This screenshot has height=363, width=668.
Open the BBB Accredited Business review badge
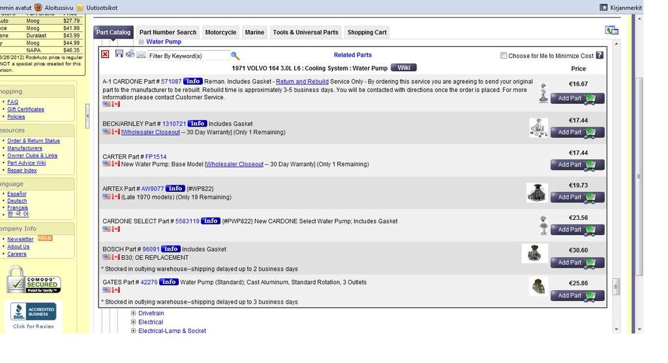[33, 315]
